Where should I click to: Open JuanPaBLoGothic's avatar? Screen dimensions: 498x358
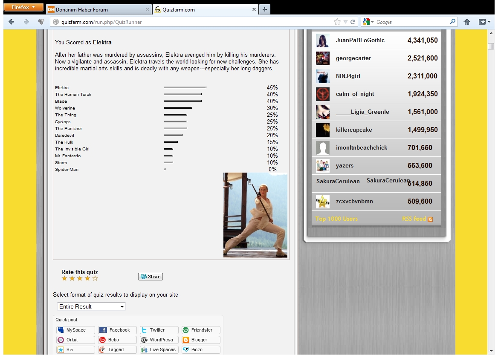coord(323,40)
